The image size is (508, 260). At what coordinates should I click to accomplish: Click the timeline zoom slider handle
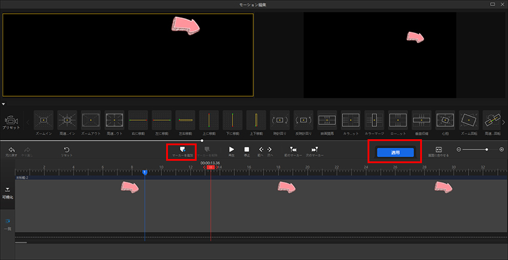click(486, 149)
